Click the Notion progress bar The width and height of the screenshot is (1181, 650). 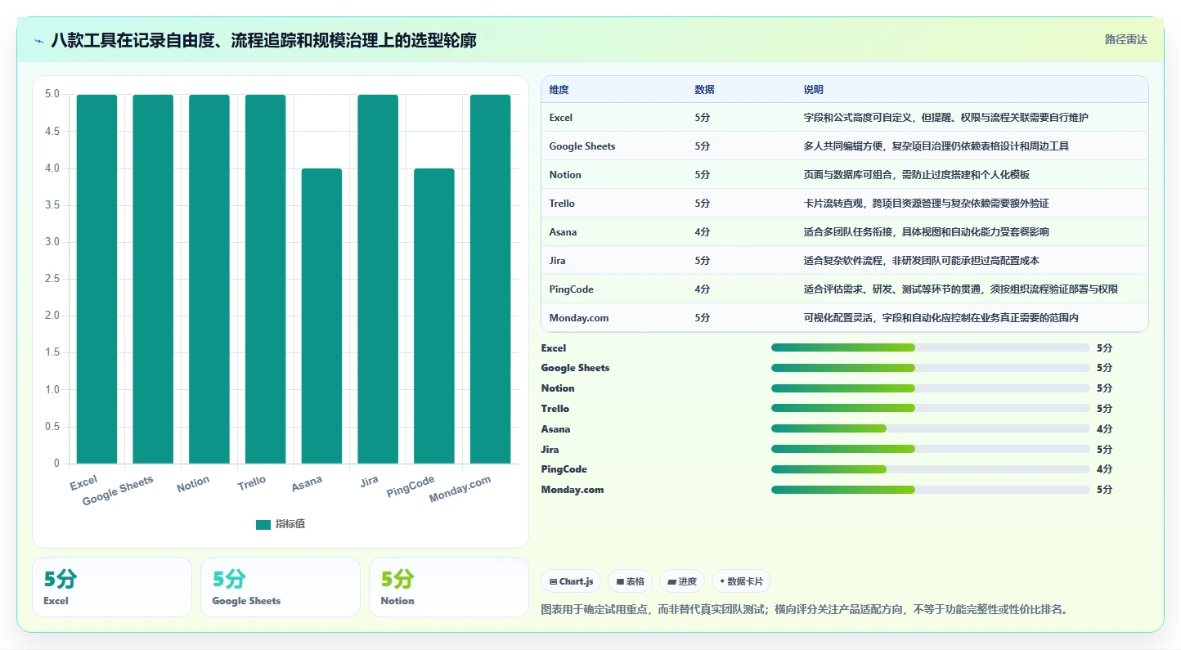[x=931, y=388]
